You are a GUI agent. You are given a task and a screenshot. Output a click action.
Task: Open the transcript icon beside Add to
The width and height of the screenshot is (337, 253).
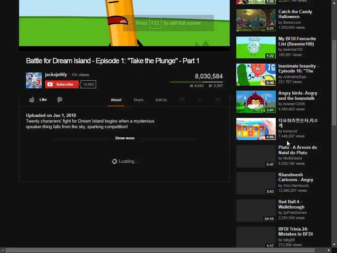(182, 100)
